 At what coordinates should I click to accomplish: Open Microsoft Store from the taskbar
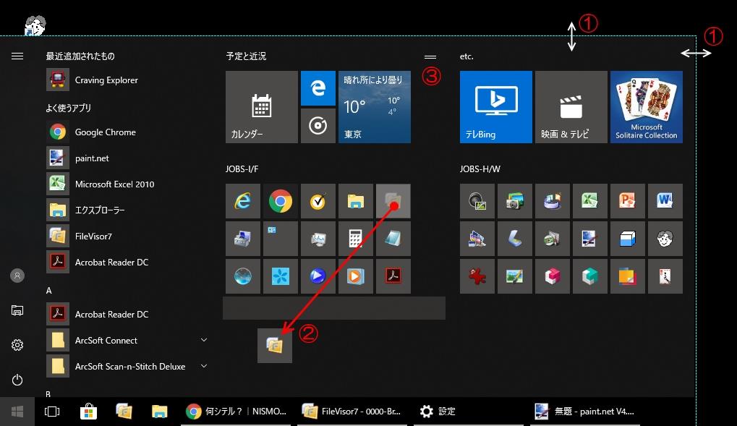pyautogui.click(x=88, y=412)
